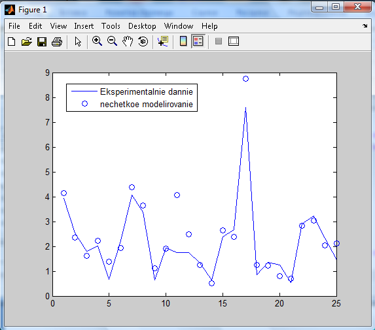Minimize the Figure 1 window

click(319, 7)
